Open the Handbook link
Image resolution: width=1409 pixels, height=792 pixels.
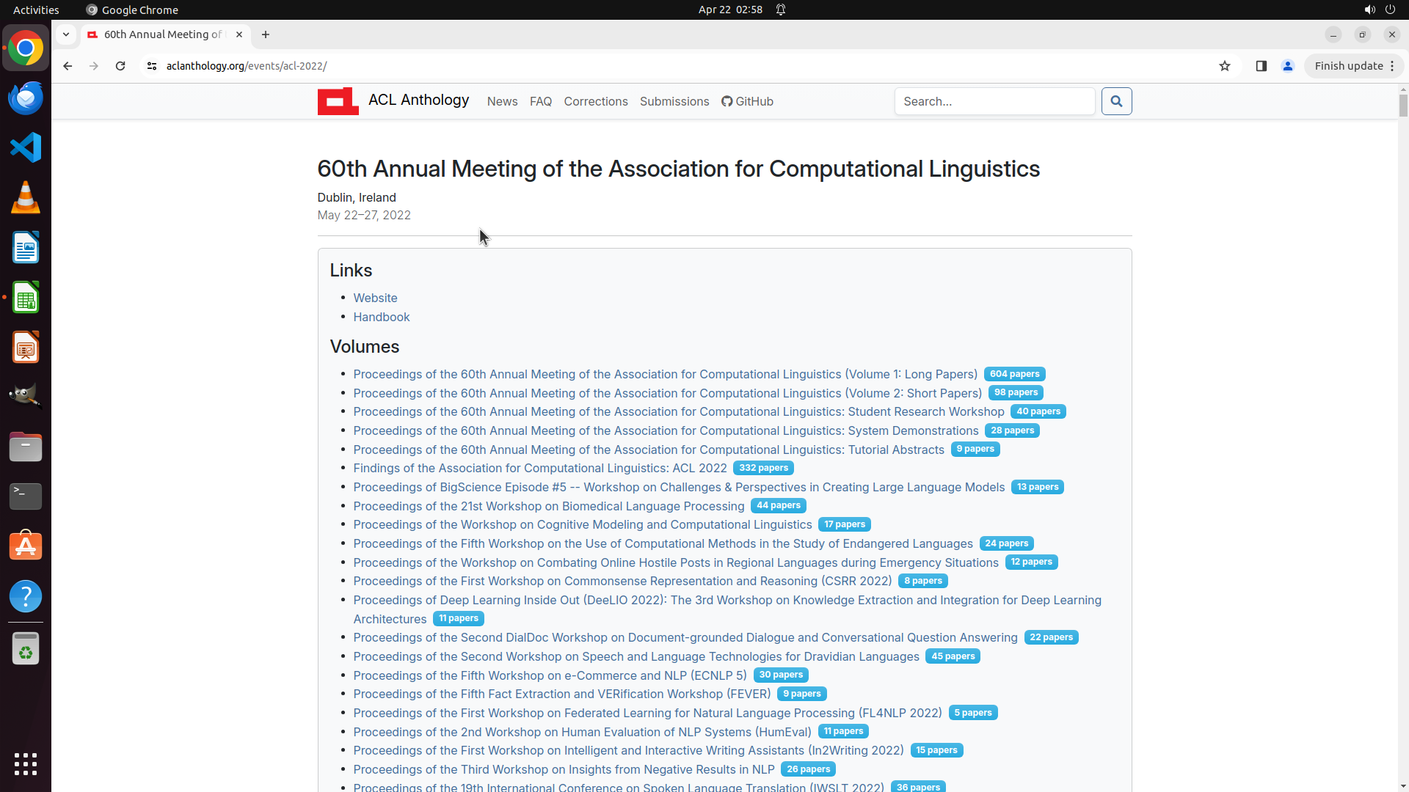coord(381,317)
